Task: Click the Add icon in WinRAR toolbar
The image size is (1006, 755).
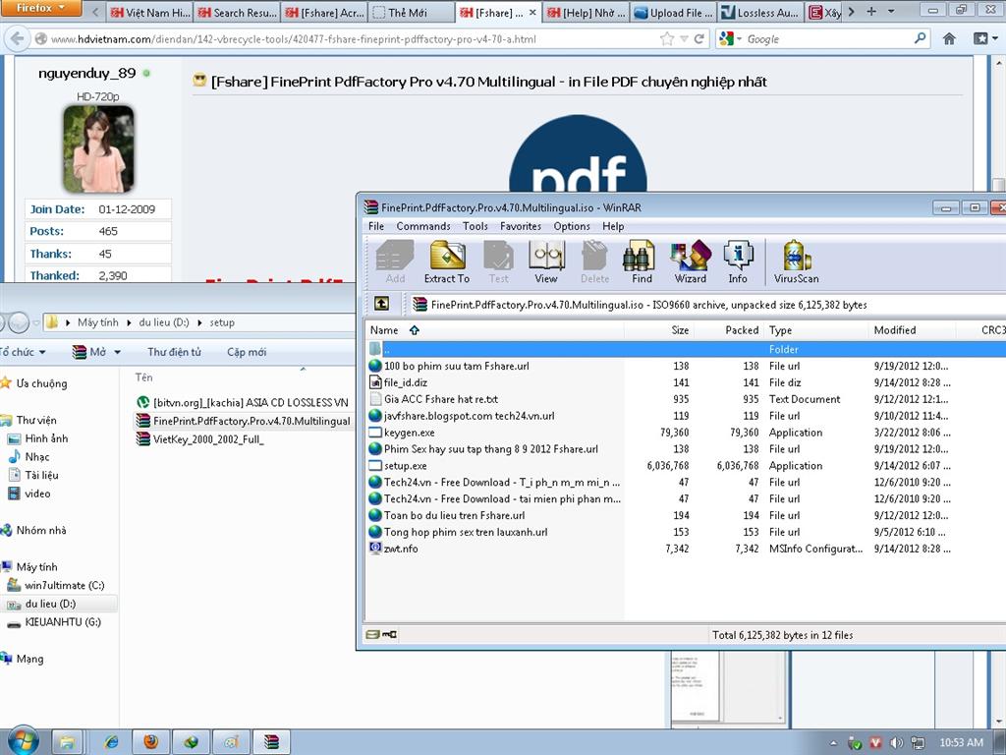Action: coord(395,261)
